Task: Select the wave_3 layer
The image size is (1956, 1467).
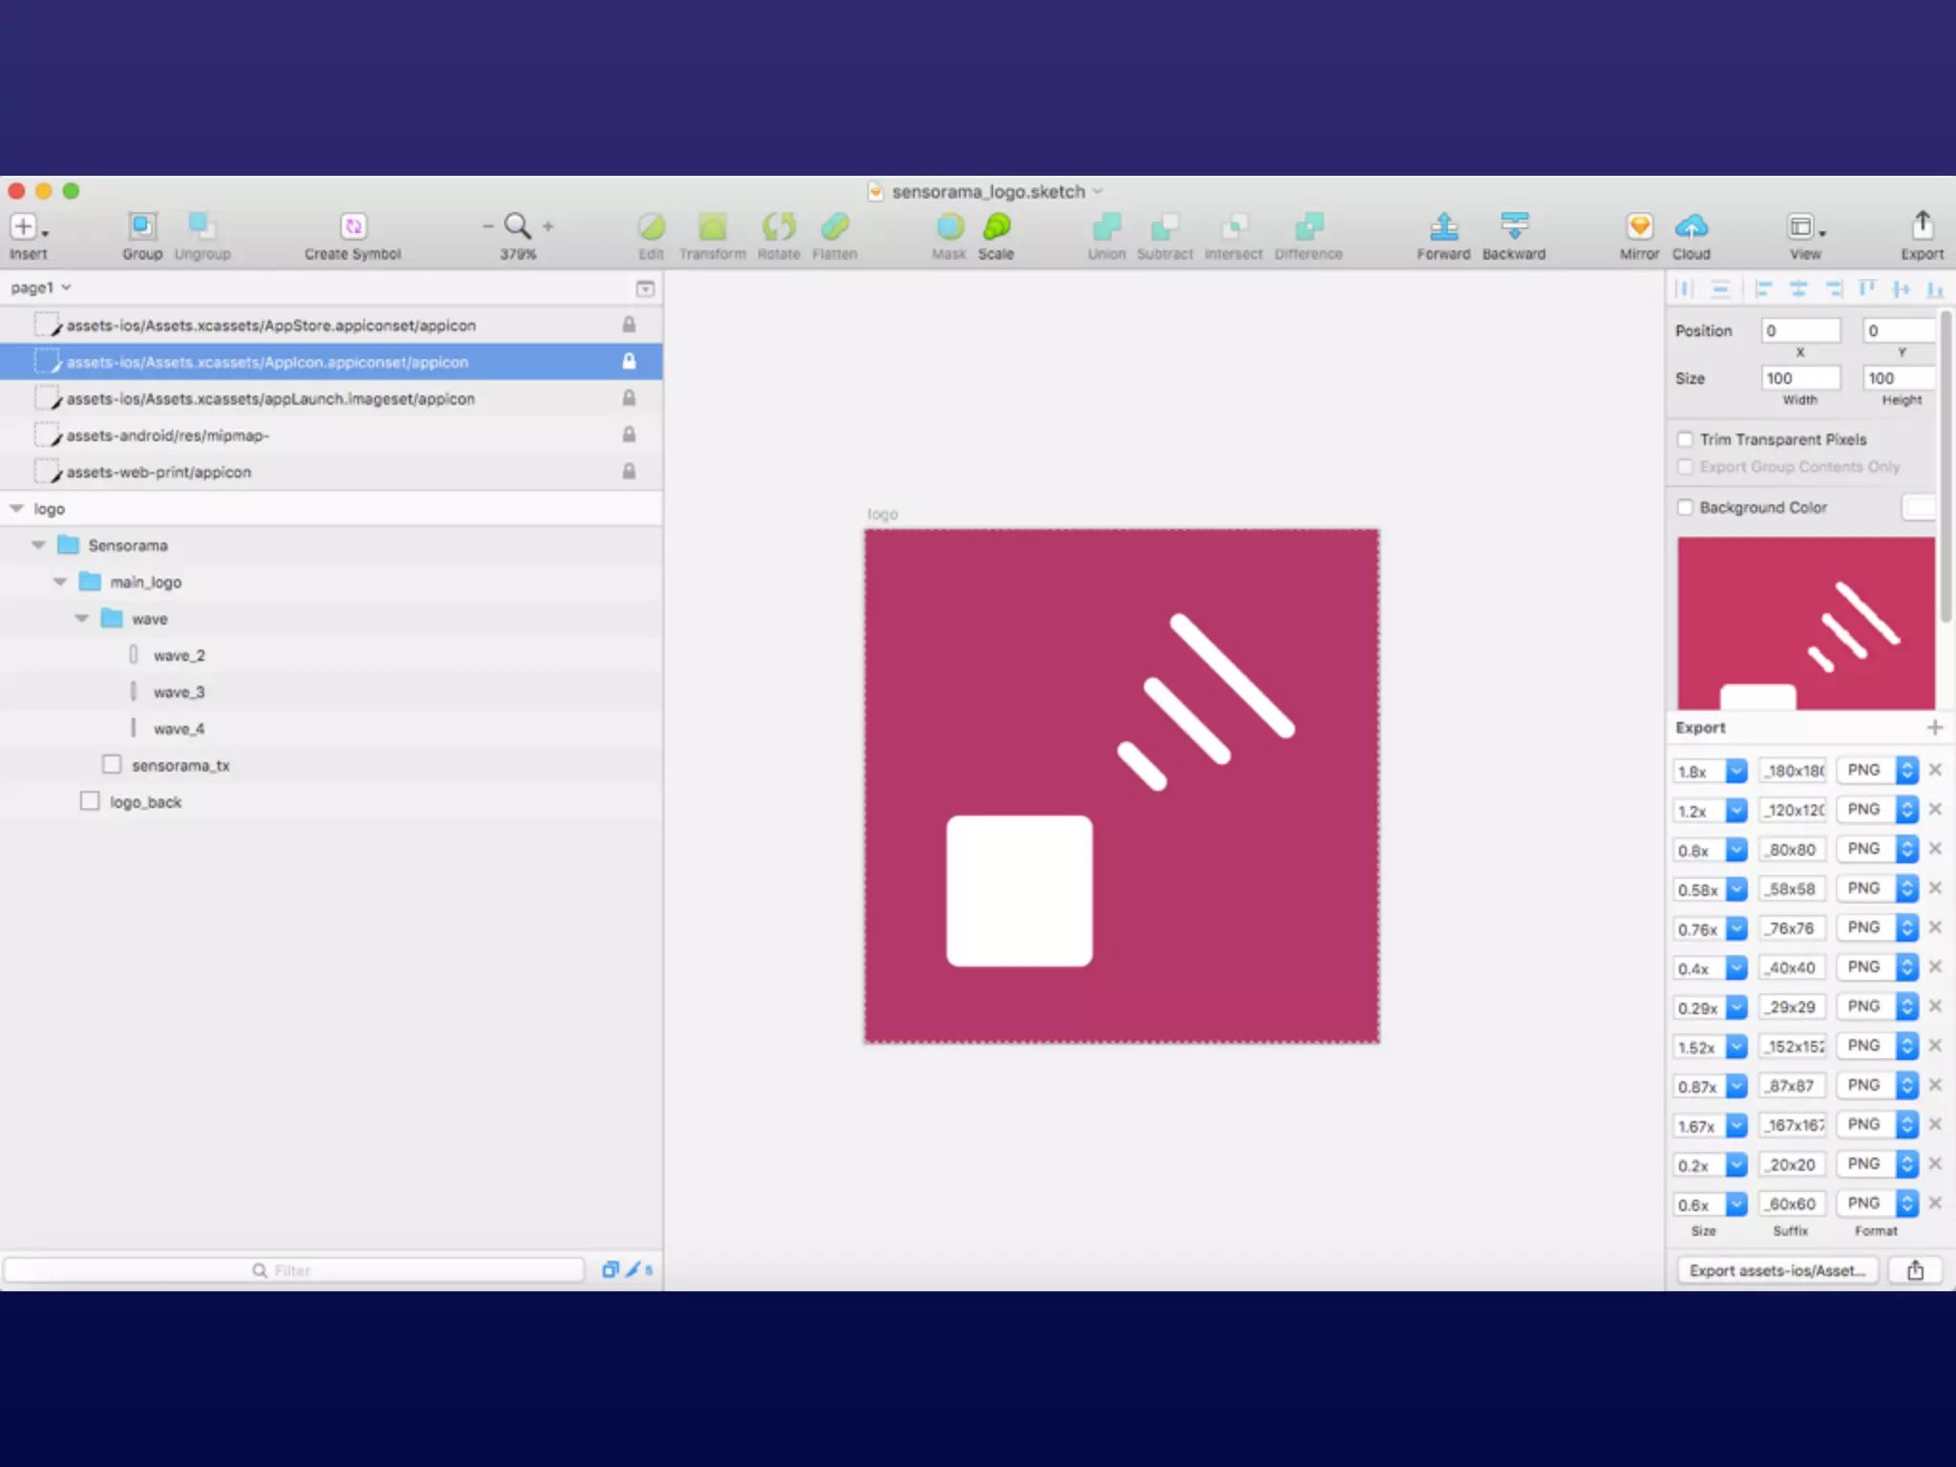Action: tap(179, 692)
